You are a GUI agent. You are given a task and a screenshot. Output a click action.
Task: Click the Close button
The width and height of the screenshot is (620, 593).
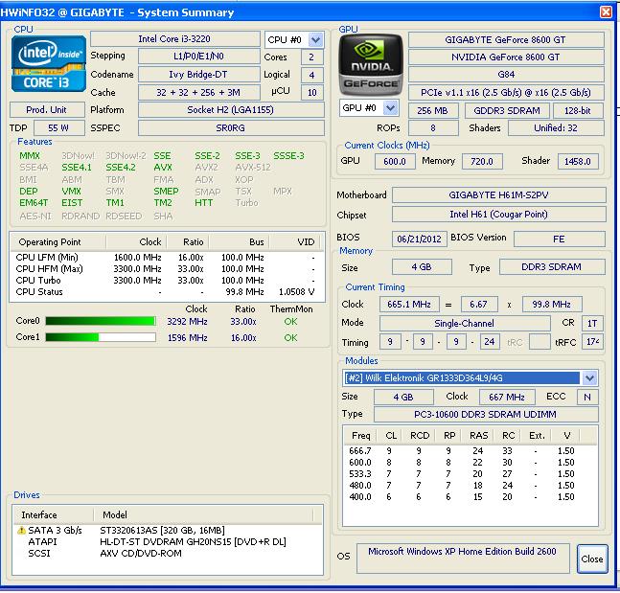(x=592, y=559)
